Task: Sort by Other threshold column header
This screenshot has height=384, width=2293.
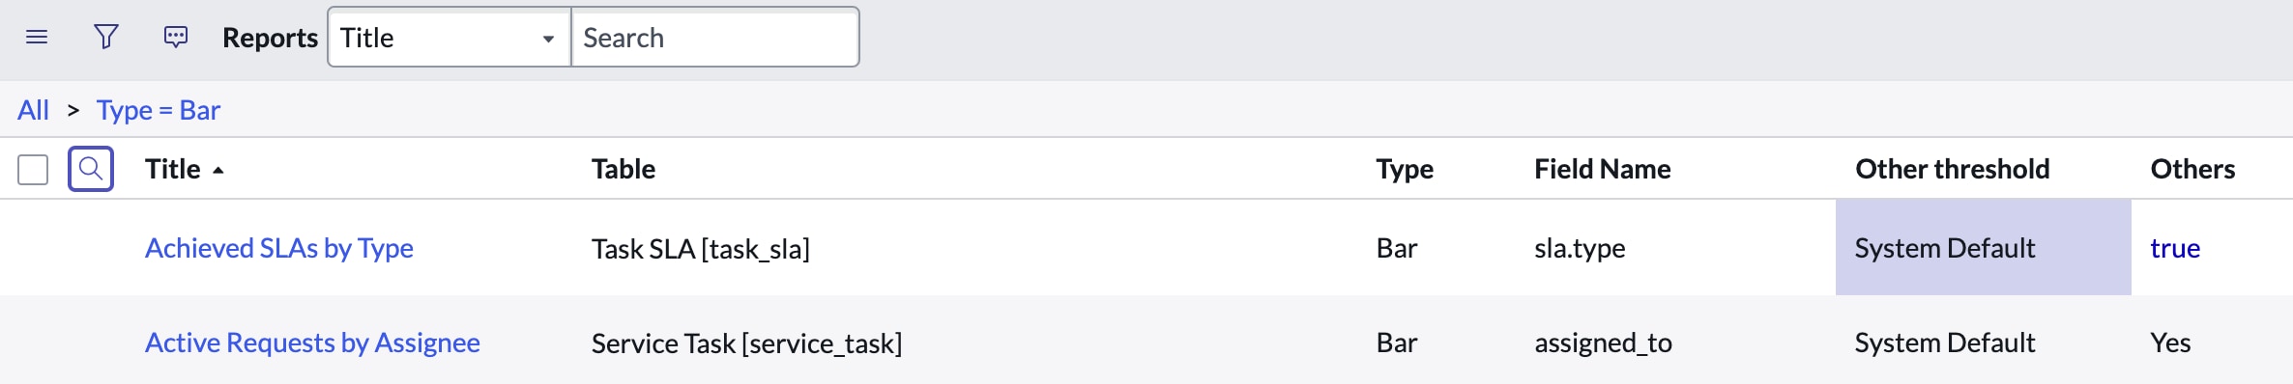Action: tap(1953, 169)
